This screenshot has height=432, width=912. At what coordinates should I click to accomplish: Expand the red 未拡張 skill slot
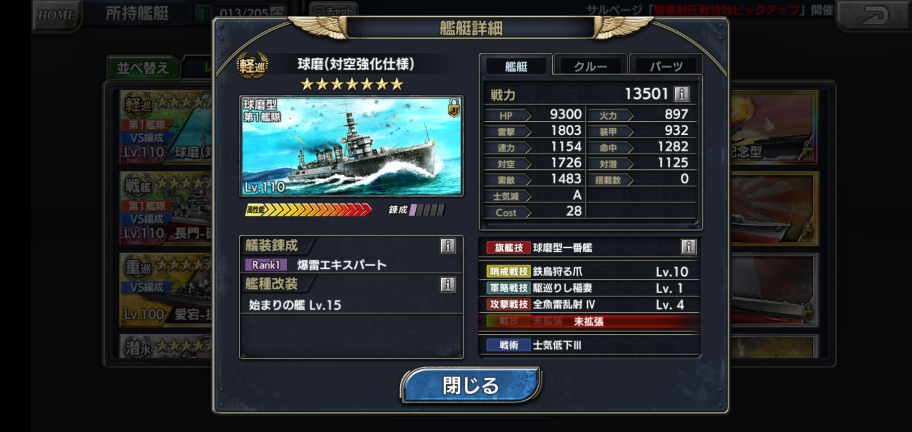(590, 321)
